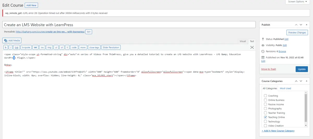313x139 pixels.
Task: Insert bold tag with b button
Action: pyautogui.click(x=5, y=47)
